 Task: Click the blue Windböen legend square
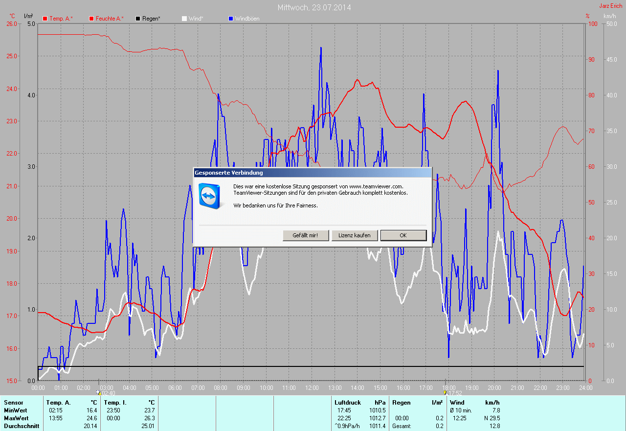(230, 19)
